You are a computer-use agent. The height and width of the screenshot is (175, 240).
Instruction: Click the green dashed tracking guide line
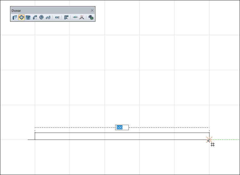[225, 140]
